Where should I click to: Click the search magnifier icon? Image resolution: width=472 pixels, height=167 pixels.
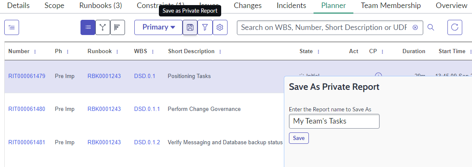(431, 27)
